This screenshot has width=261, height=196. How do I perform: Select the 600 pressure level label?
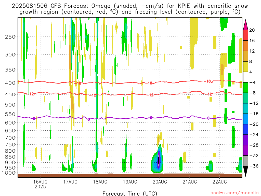[10, 123]
